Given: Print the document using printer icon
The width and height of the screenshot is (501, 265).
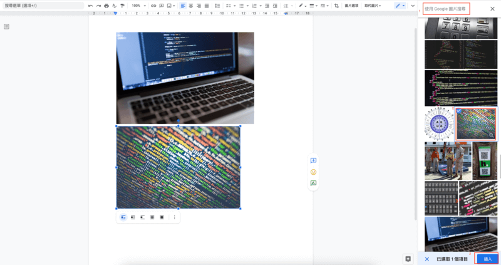Looking at the screenshot, I should click(x=106, y=6).
